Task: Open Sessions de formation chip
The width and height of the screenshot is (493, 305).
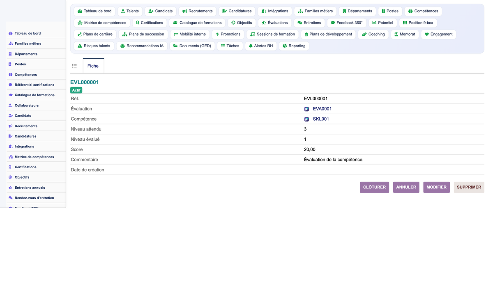Action: coord(273,34)
